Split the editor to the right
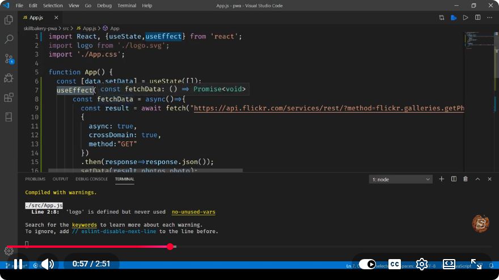This screenshot has height=280, width=499. [x=477, y=18]
